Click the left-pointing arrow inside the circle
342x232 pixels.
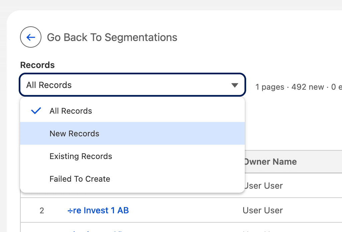[x=31, y=37]
